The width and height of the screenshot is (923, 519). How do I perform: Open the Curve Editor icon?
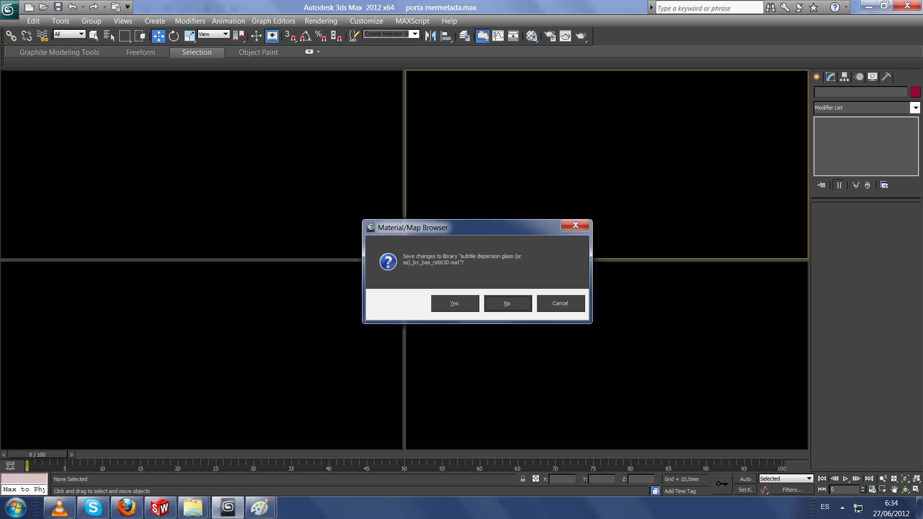(x=498, y=36)
